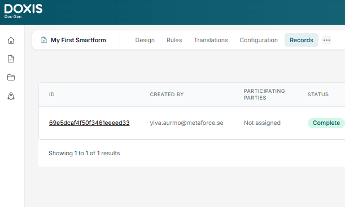Click the ylva.aurmo@metaforce.se cell
This screenshot has height=207, width=345.
pyautogui.click(x=186, y=123)
